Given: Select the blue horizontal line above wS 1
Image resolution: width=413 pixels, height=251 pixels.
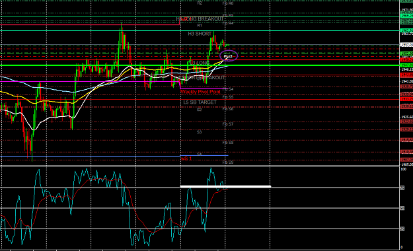Looking at the screenshot, I should coord(114,156).
